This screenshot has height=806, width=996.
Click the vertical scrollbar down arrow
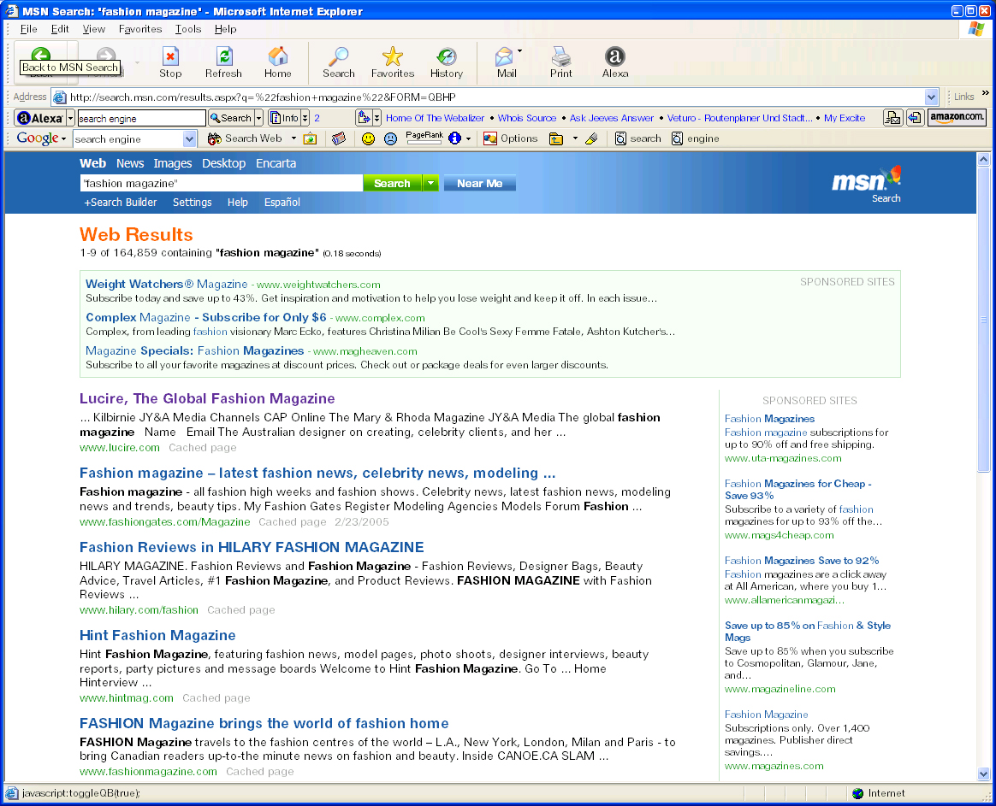(983, 774)
